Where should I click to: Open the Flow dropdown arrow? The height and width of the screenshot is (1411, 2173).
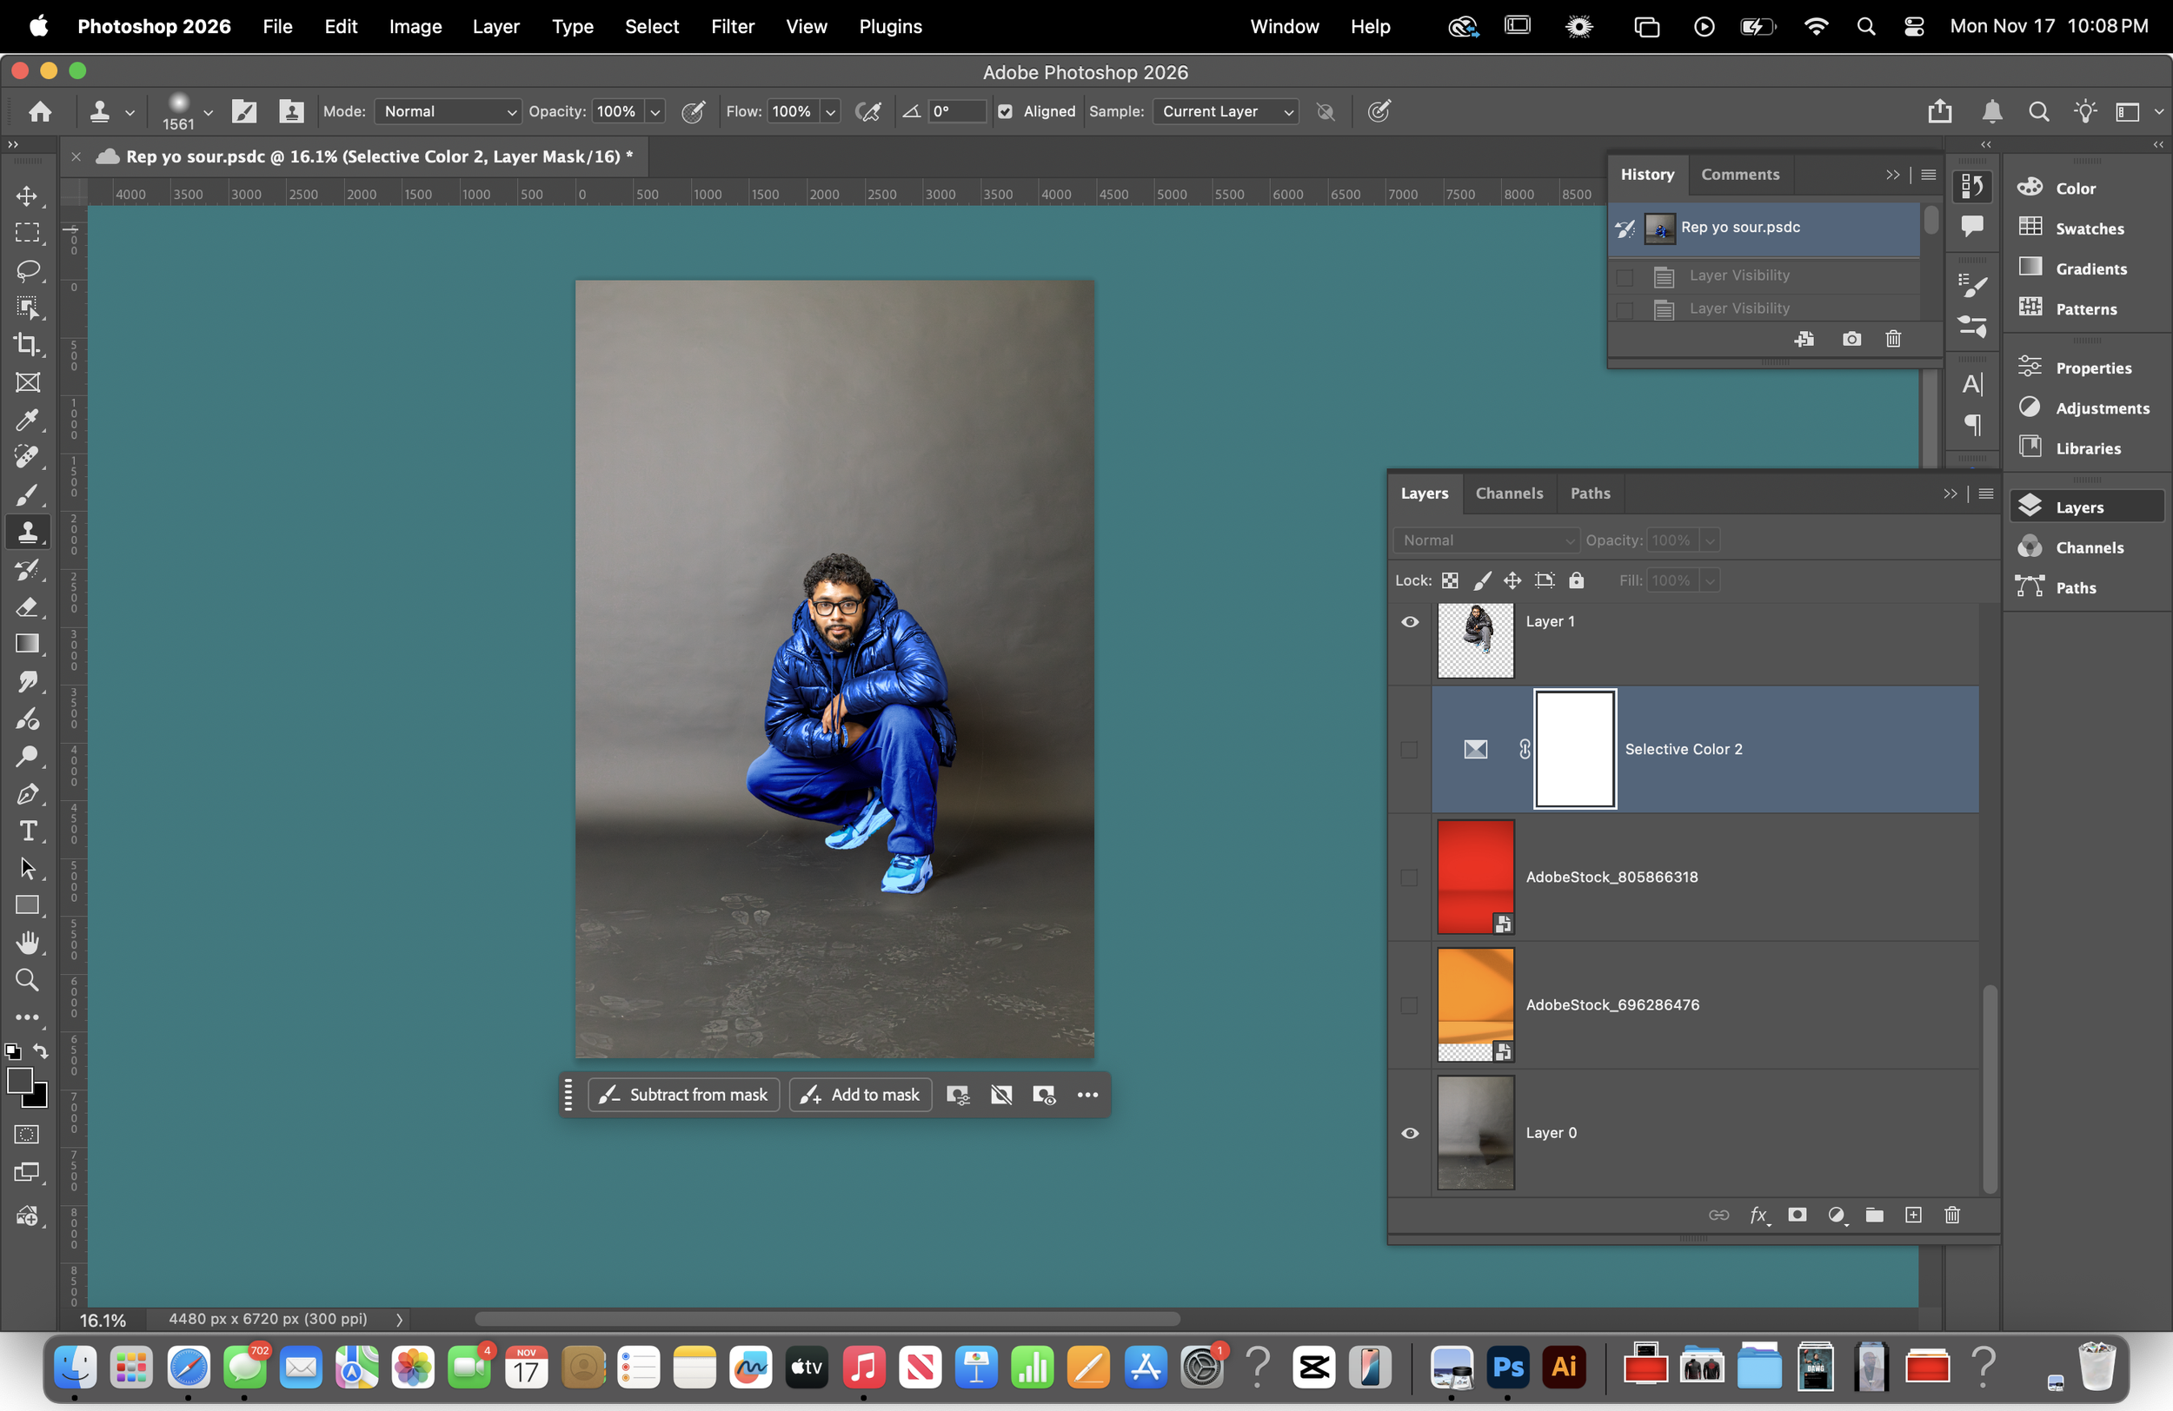coord(830,111)
